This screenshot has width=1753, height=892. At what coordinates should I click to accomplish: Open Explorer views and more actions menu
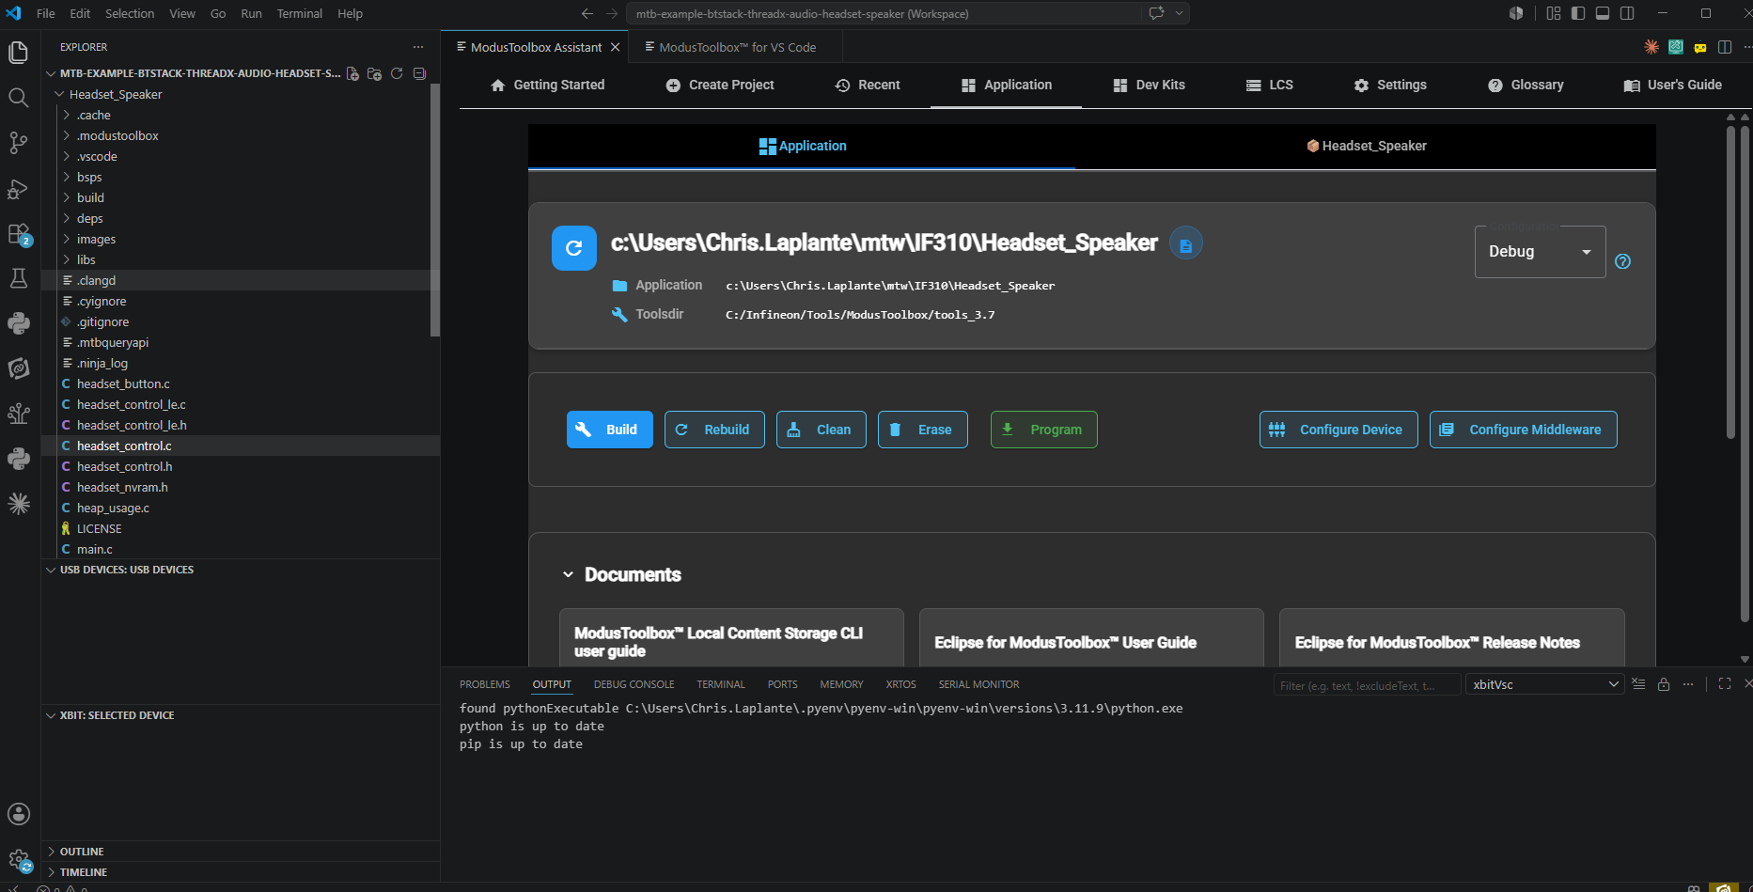[x=418, y=47]
